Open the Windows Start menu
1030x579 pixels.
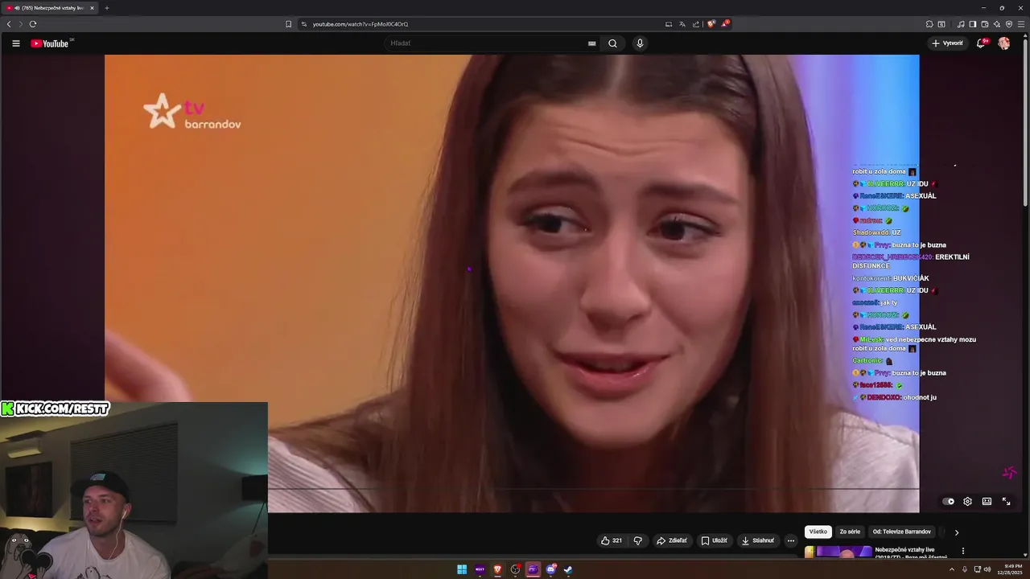click(462, 569)
